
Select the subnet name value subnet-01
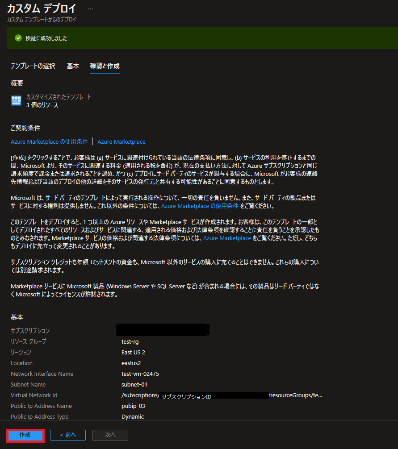click(x=134, y=385)
